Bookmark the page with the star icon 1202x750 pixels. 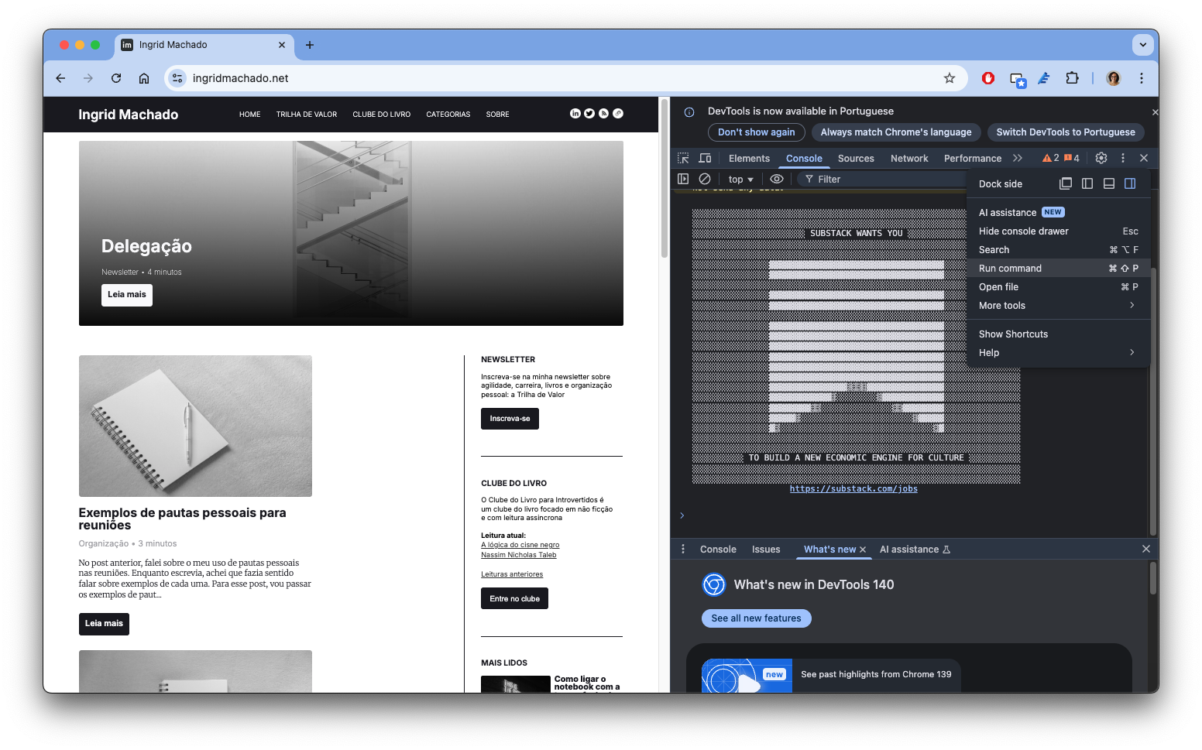coord(950,78)
